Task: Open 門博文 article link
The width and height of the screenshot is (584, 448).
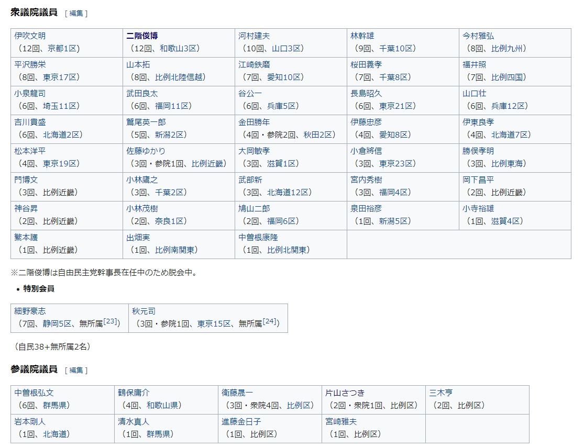Action: 26,180
